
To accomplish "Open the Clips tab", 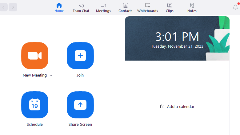I will (x=170, y=7).
